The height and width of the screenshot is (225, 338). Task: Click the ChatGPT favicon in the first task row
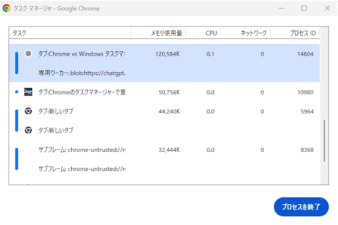click(28, 54)
